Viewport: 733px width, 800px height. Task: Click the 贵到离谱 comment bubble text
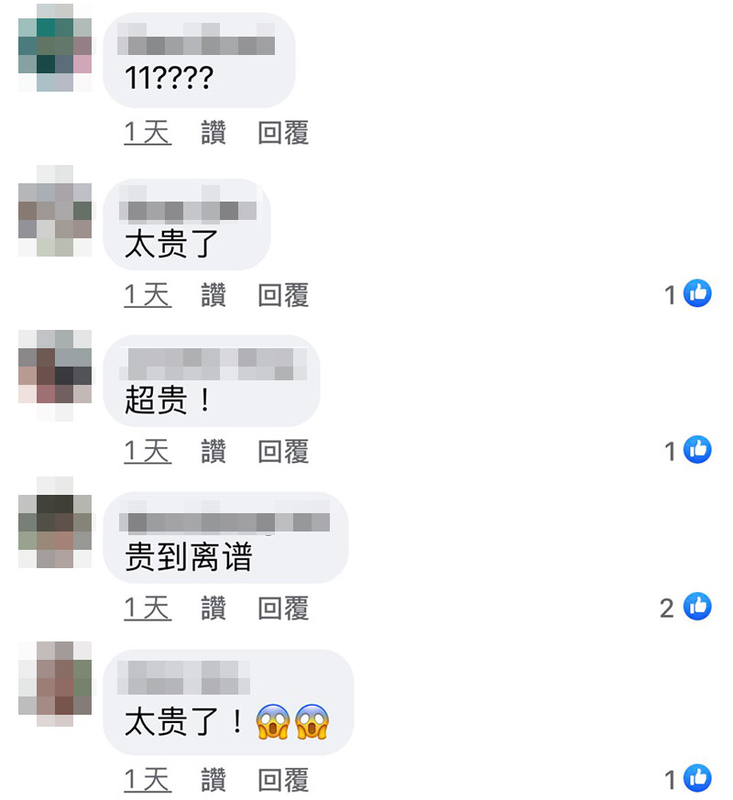[x=189, y=556]
